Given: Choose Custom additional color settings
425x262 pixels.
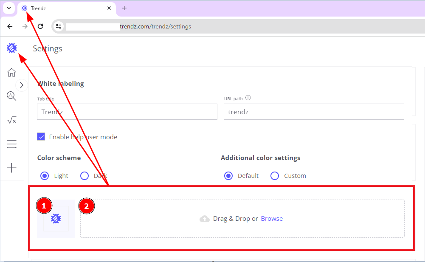Looking at the screenshot, I should point(275,176).
